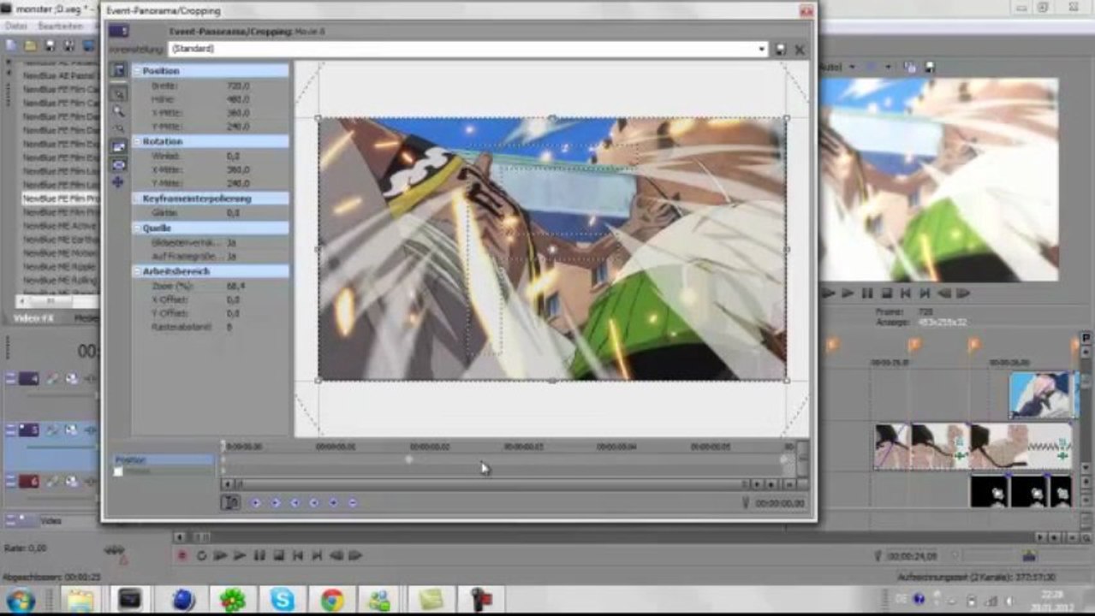
Task: Click the Zoom (%) value 68,4
Action: [x=235, y=286]
